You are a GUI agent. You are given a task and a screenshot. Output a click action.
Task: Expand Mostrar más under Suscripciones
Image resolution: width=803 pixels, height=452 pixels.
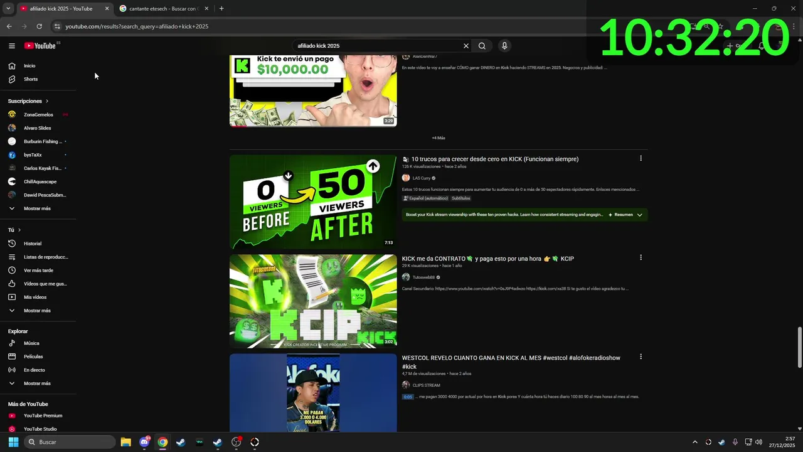pyautogui.click(x=38, y=208)
